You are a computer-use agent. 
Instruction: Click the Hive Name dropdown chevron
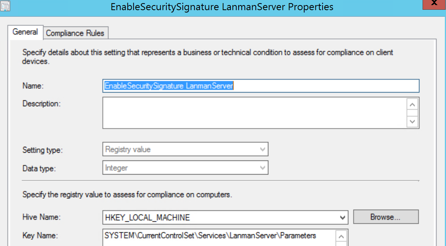(343, 217)
